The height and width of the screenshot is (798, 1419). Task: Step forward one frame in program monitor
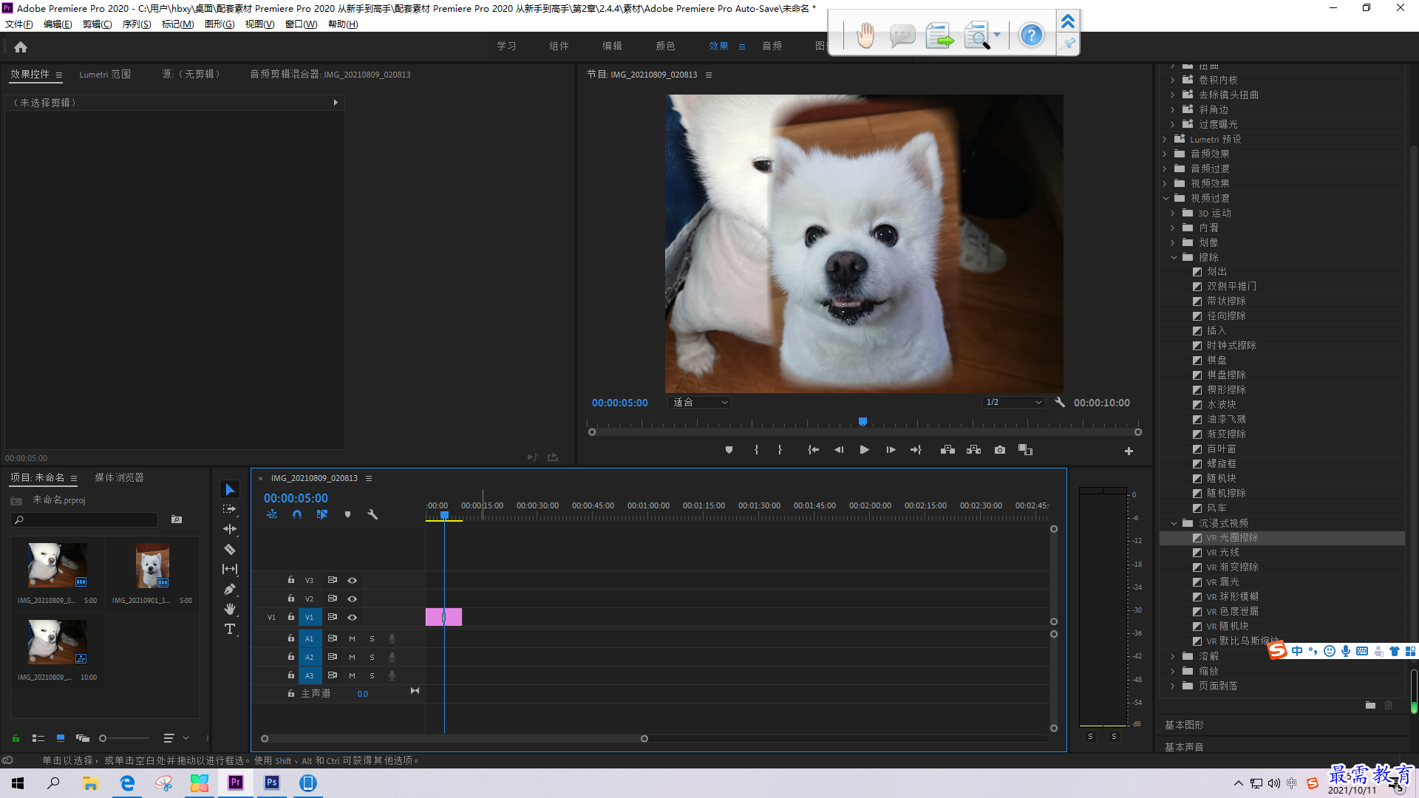coord(891,450)
